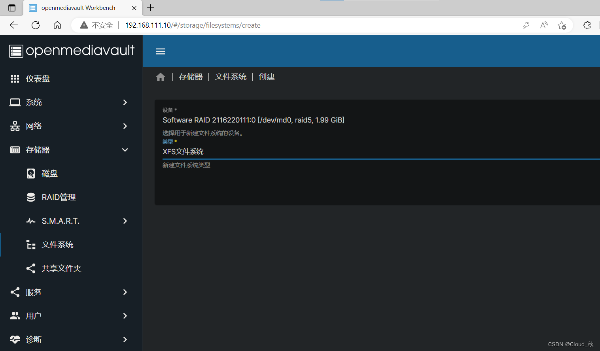Click the S.M.A.R.T. pulse icon
The height and width of the screenshot is (351, 600).
pos(31,221)
